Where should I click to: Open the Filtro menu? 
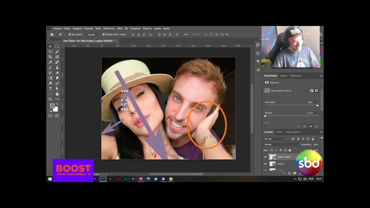[x=120, y=28]
